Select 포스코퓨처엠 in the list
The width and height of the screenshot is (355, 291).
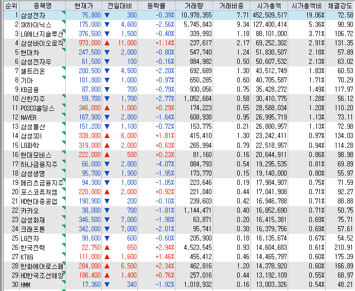[x=39, y=192]
